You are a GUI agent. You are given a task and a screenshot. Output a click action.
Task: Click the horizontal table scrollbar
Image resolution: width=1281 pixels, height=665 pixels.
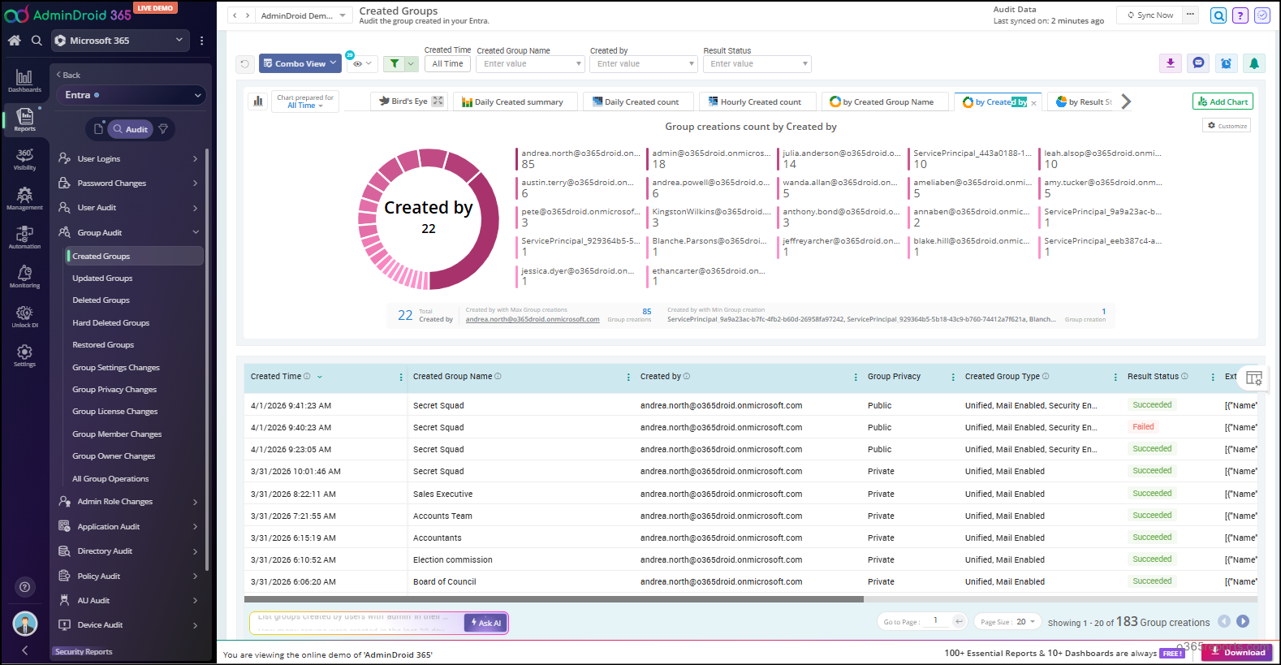point(554,599)
